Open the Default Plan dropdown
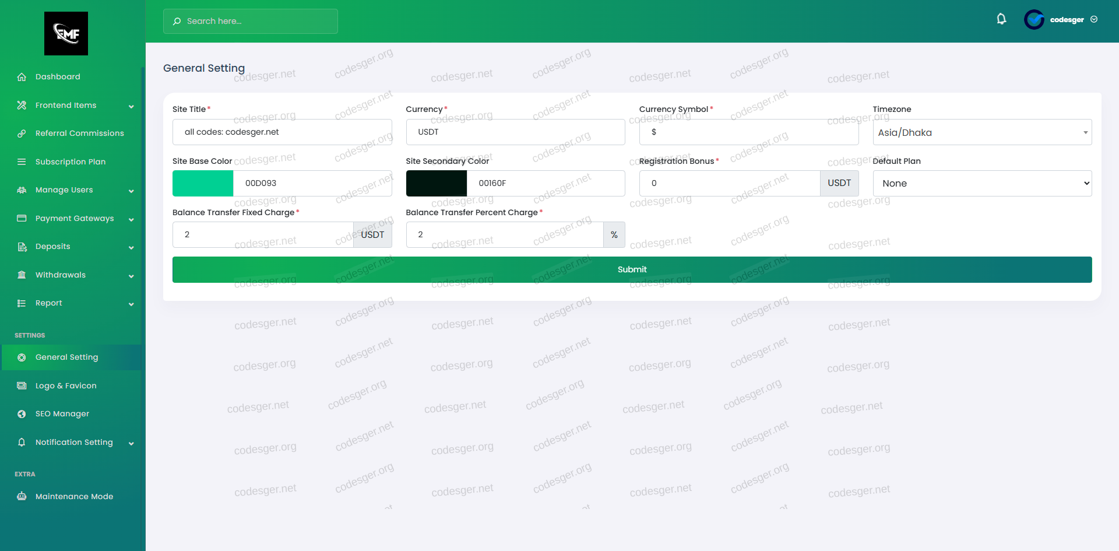1119x551 pixels. [981, 184]
